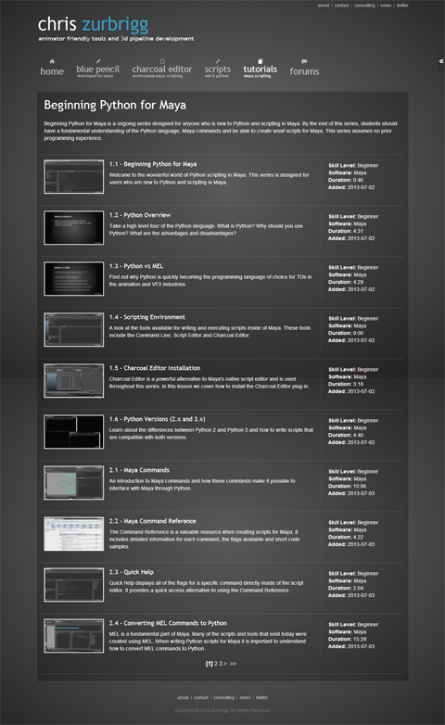The height and width of the screenshot is (725, 445).
Task: Open the about link in footer
Action: (x=183, y=698)
